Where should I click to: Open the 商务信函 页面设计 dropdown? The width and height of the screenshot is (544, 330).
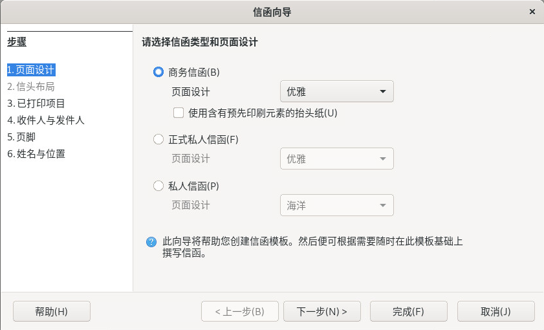(336, 91)
